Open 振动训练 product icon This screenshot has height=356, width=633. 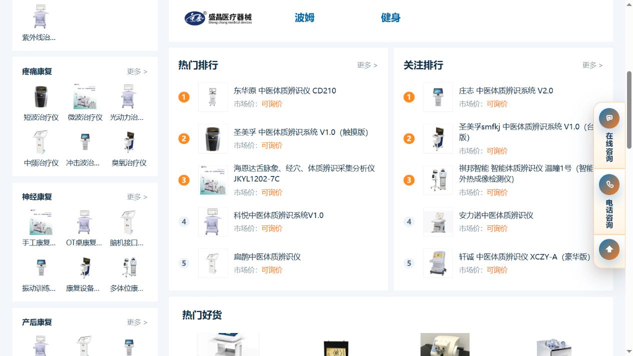click(41, 268)
